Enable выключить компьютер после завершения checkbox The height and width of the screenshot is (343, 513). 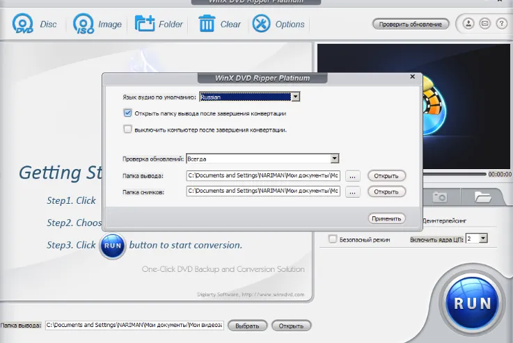[127, 129]
